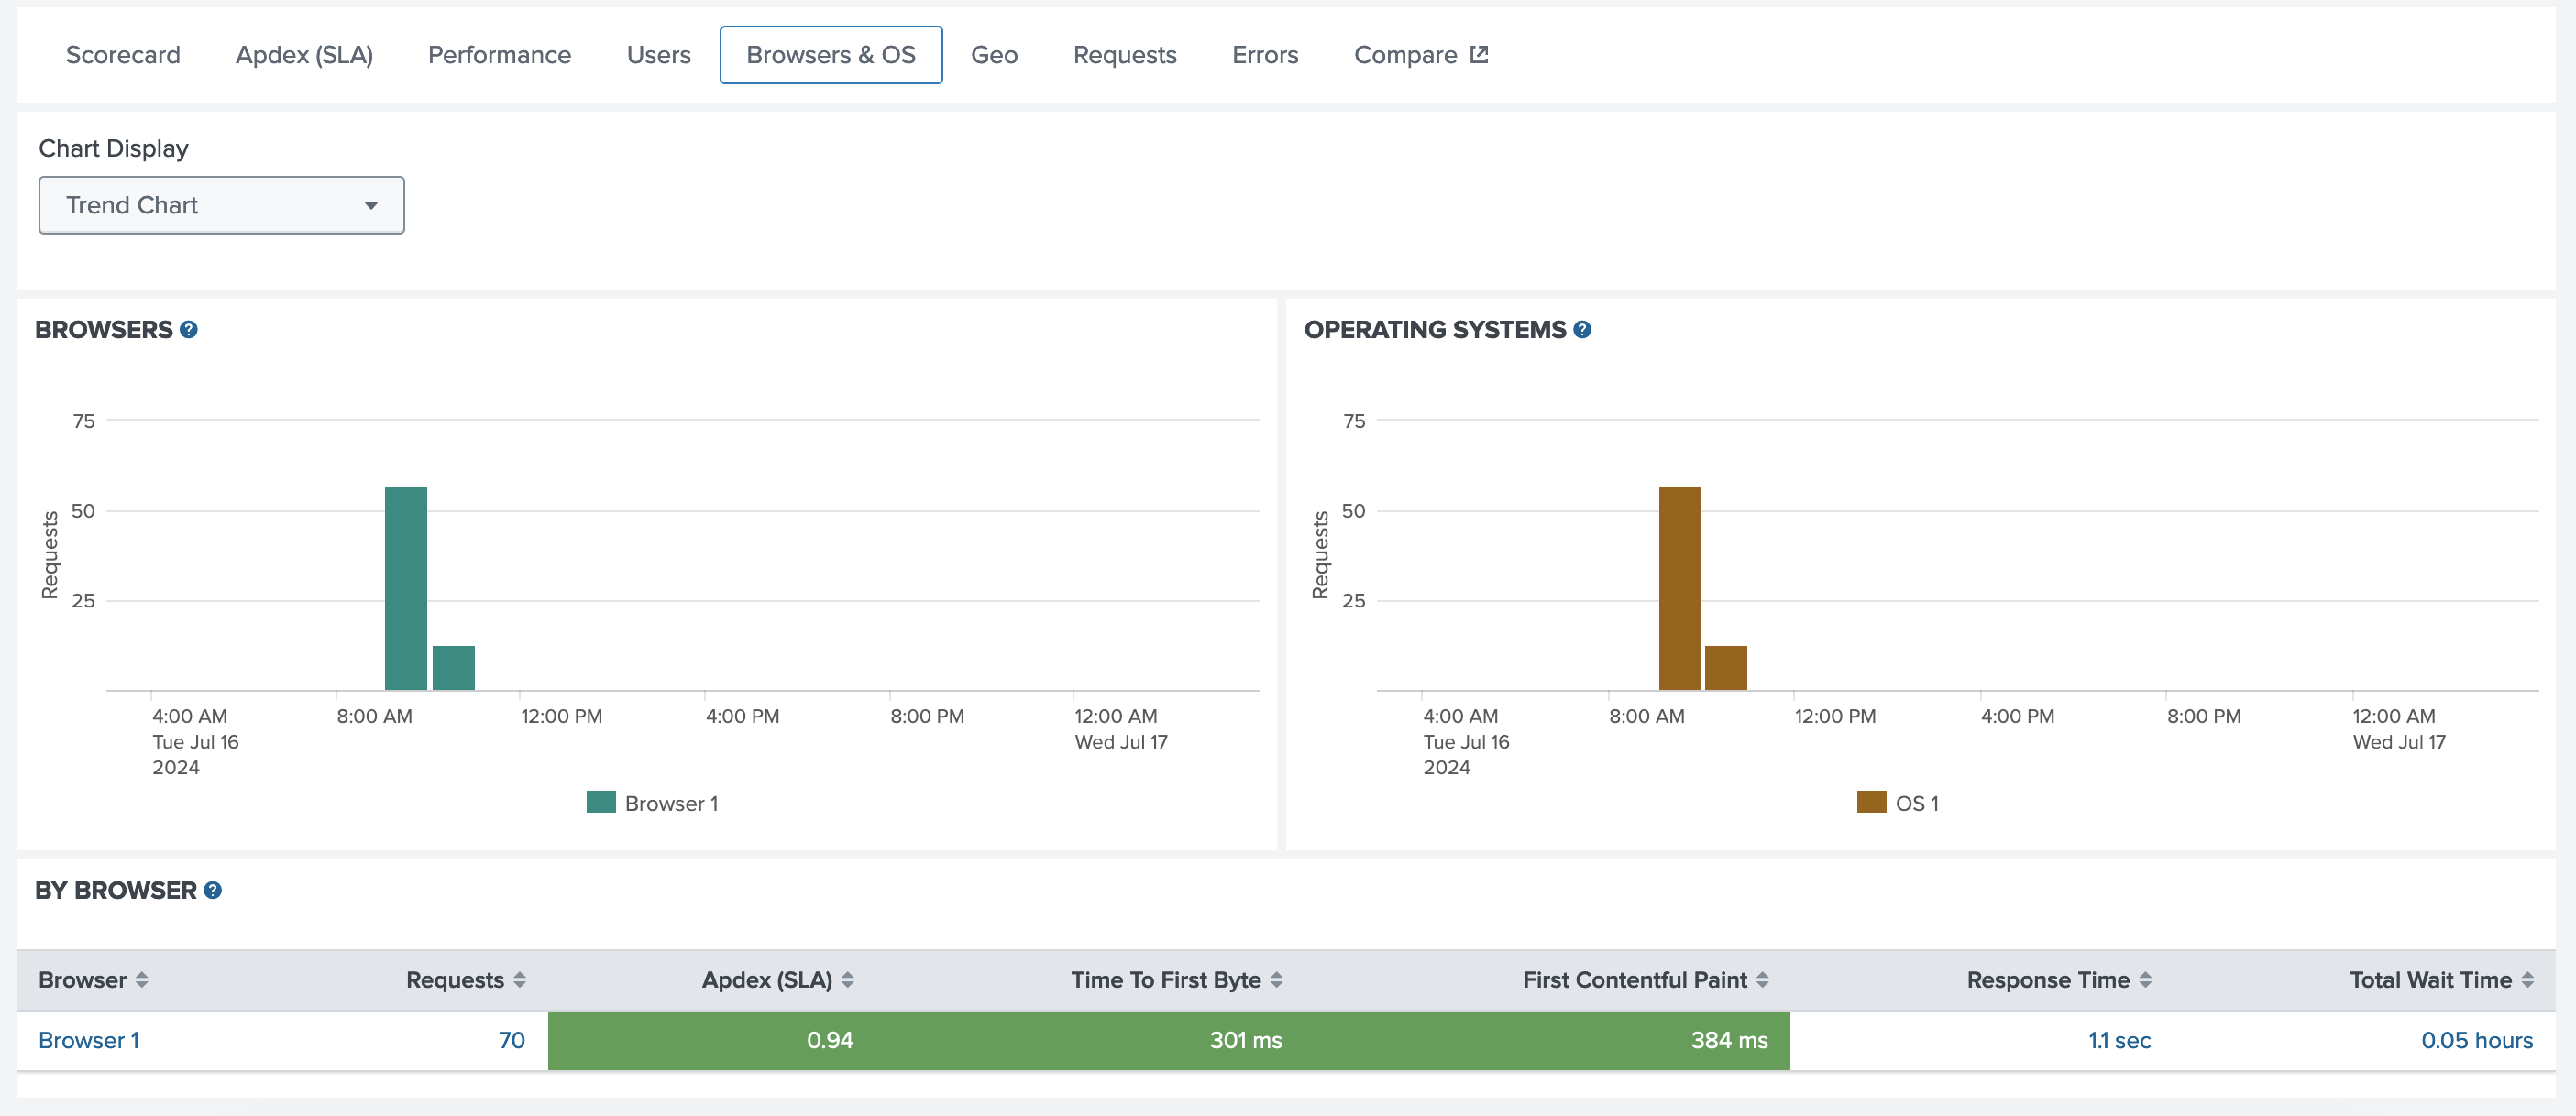Image resolution: width=2576 pixels, height=1116 pixels.
Task: Click the help icon next to BROWSERS
Action: [x=188, y=330]
